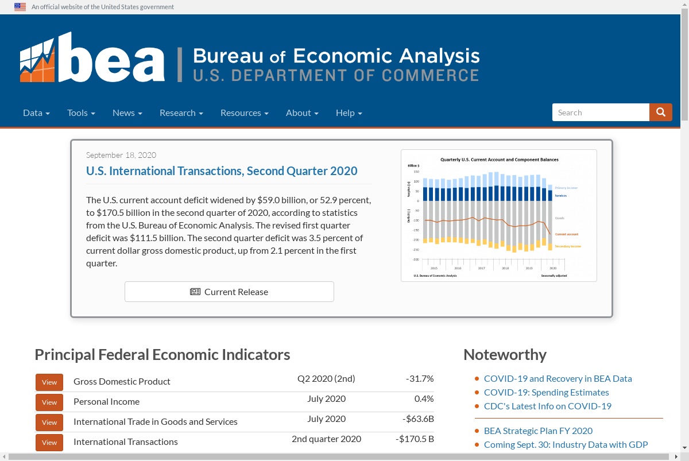
Task: Click the Noteworthy heading
Action: click(505, 354)
